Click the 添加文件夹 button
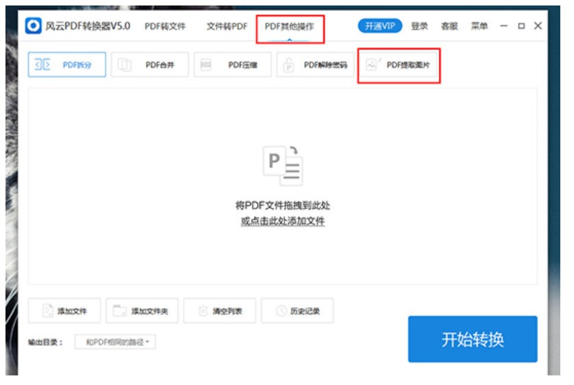The width and height of the screenshot is (574, 385). [142, 311]
